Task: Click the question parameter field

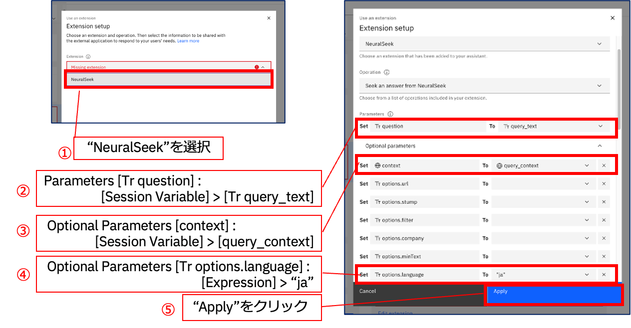Action: [427, 126]
